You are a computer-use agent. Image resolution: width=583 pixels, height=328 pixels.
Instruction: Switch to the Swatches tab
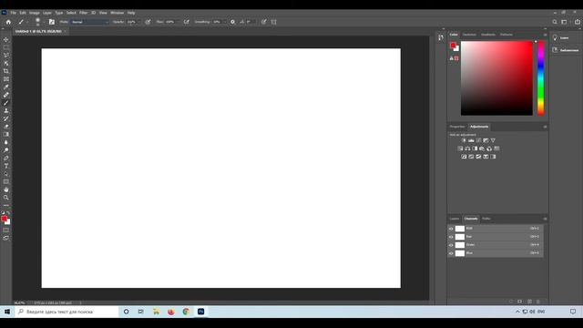pyautogui.click(x=469, y=35)
